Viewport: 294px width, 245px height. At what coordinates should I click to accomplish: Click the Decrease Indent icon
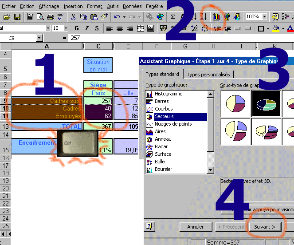[x=217, y=28]
